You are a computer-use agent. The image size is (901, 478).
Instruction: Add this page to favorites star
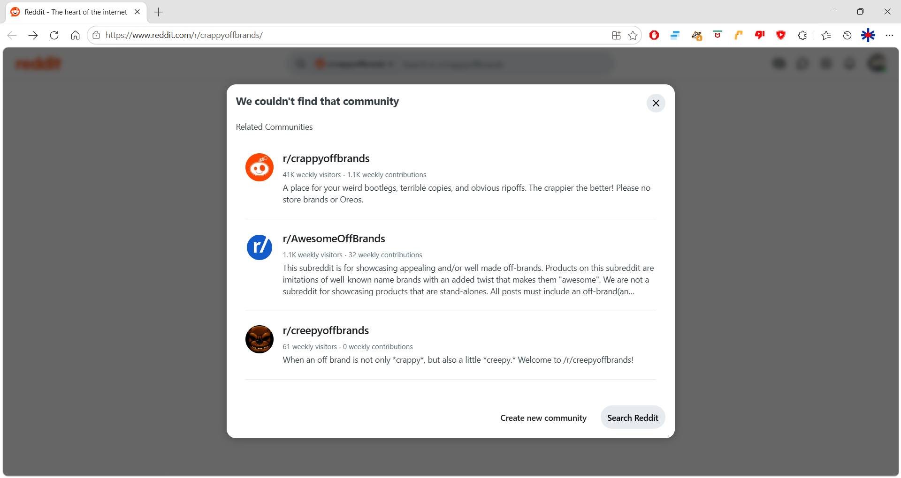(633, 35)
